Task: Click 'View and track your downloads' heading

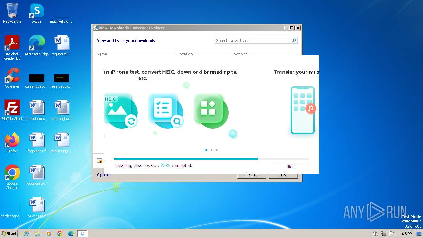Action: click(x=126, y=41)
